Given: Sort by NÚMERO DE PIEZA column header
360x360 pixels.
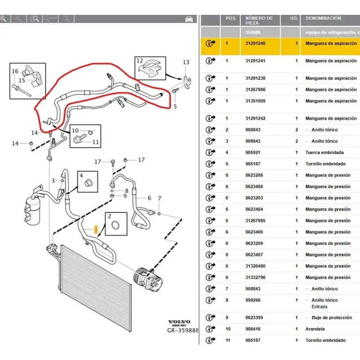Looking at the screenshot, I should click(x=259, y=21).
